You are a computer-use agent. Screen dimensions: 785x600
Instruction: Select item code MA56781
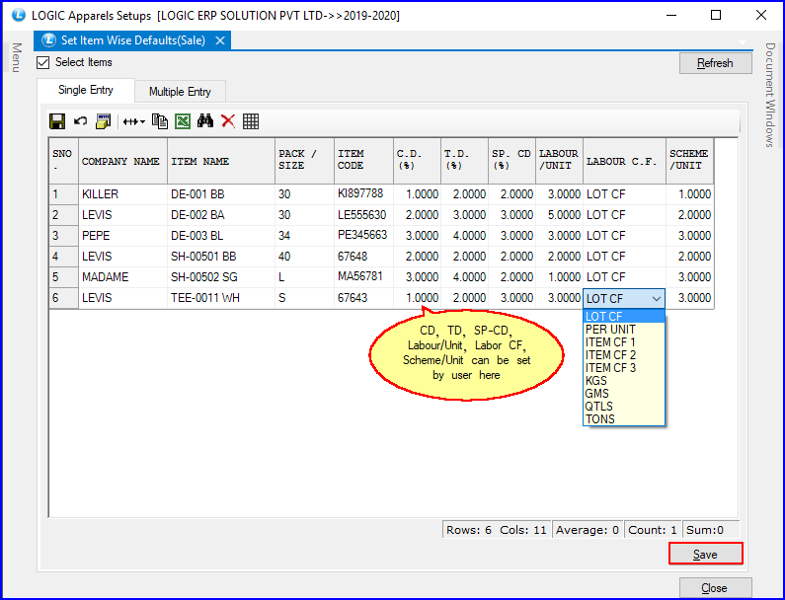point(363,277)
